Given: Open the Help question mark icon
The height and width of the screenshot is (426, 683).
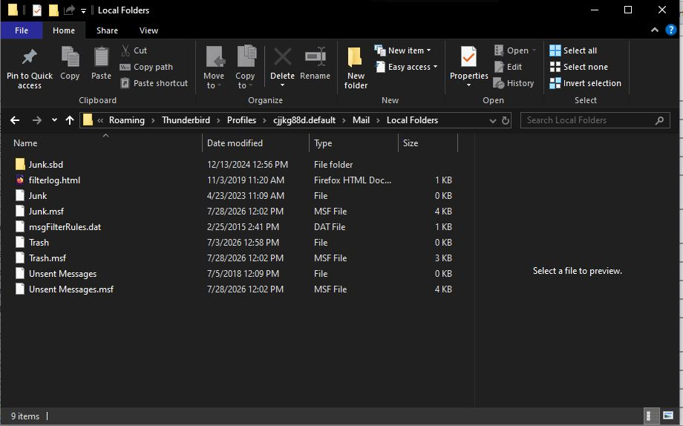Looking at the screenshot, I should tap(671, 30).
